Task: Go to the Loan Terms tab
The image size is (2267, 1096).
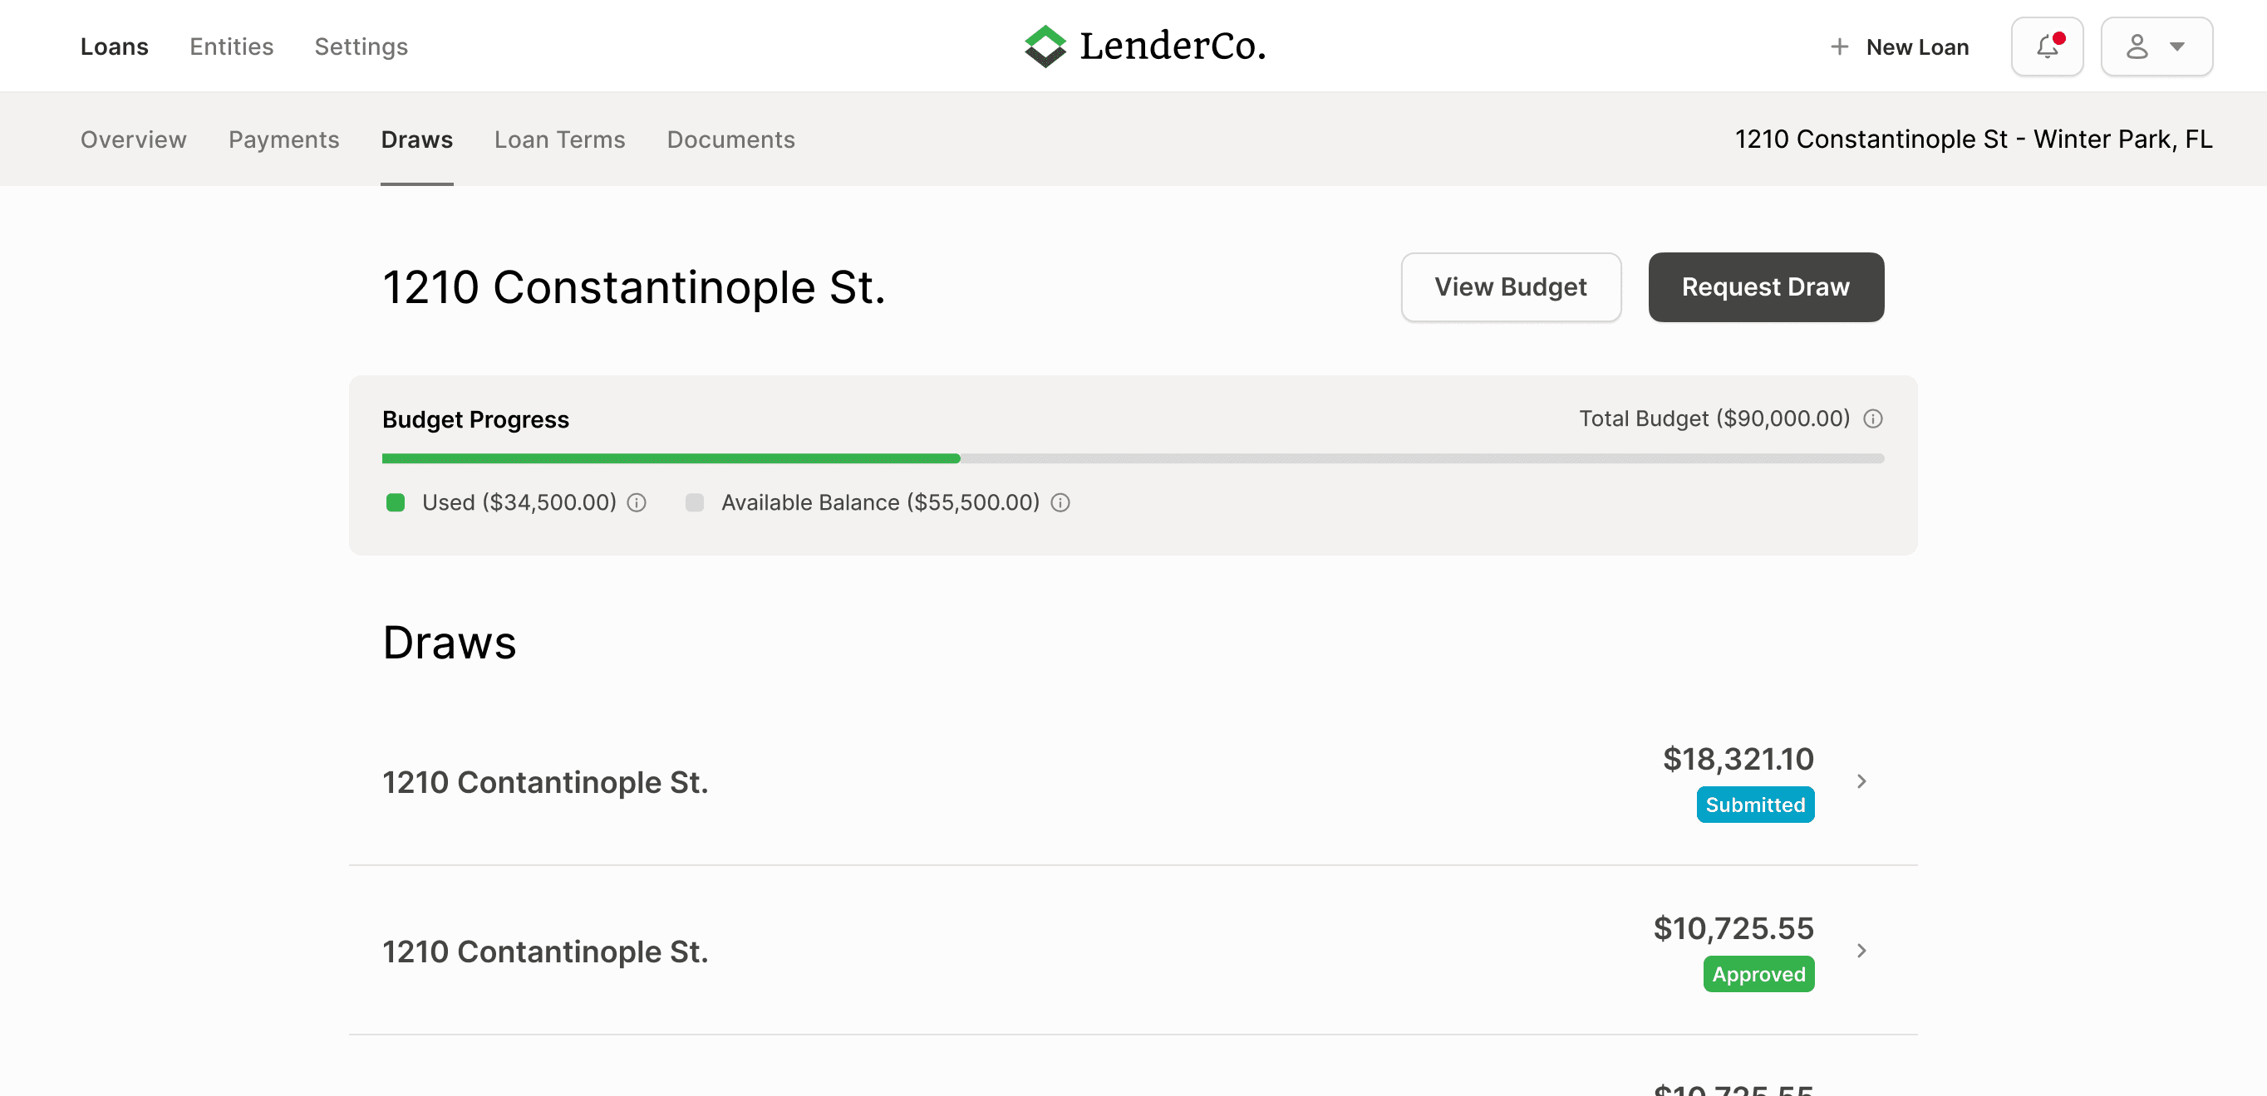Action: pos(558,139)
